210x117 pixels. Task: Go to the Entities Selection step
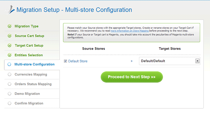29,55
